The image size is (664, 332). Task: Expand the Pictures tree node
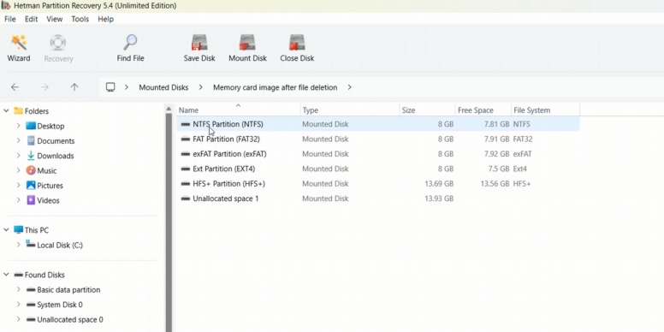tap(19, 185)
